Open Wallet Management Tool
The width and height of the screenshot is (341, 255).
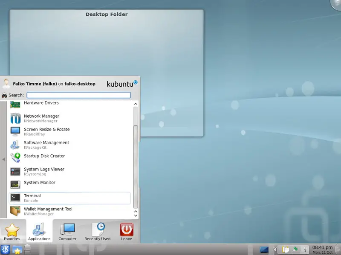click(48, 211)
